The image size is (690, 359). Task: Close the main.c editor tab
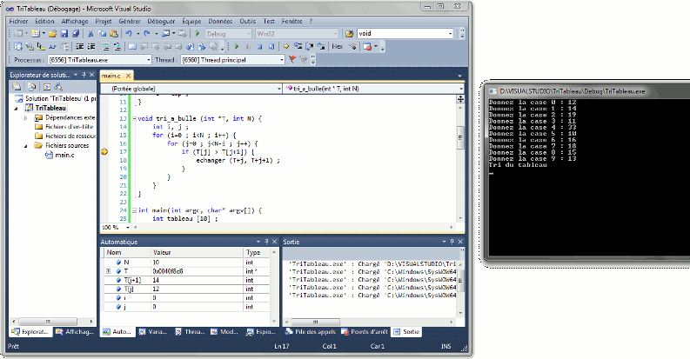128,76
